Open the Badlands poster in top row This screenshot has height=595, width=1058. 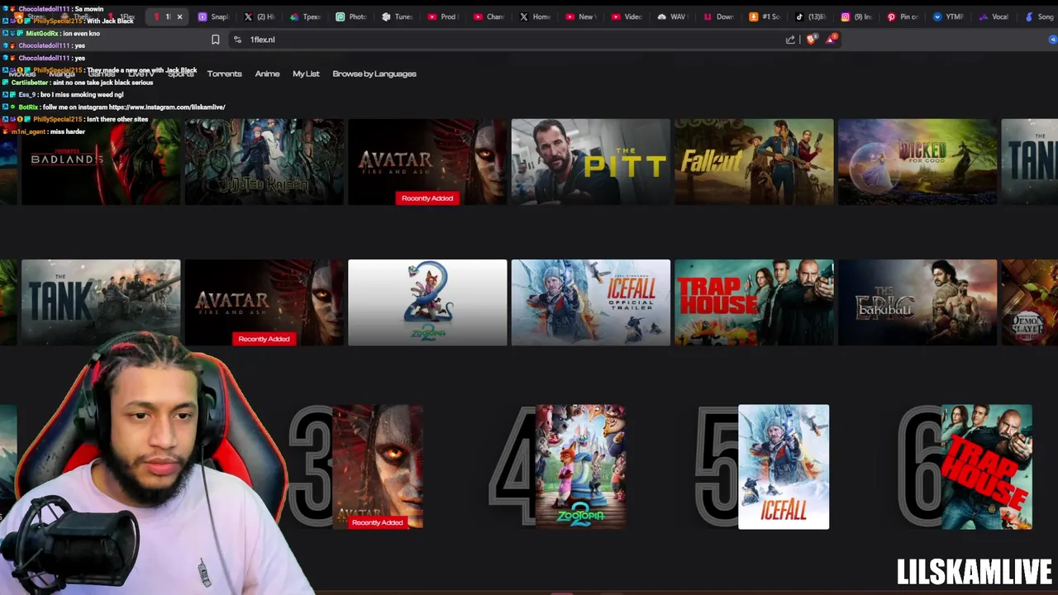(101, 162)
